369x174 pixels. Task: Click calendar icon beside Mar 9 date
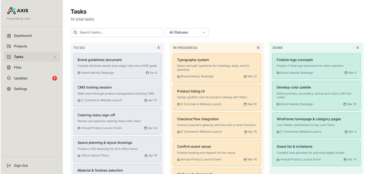tap(346, 73)
